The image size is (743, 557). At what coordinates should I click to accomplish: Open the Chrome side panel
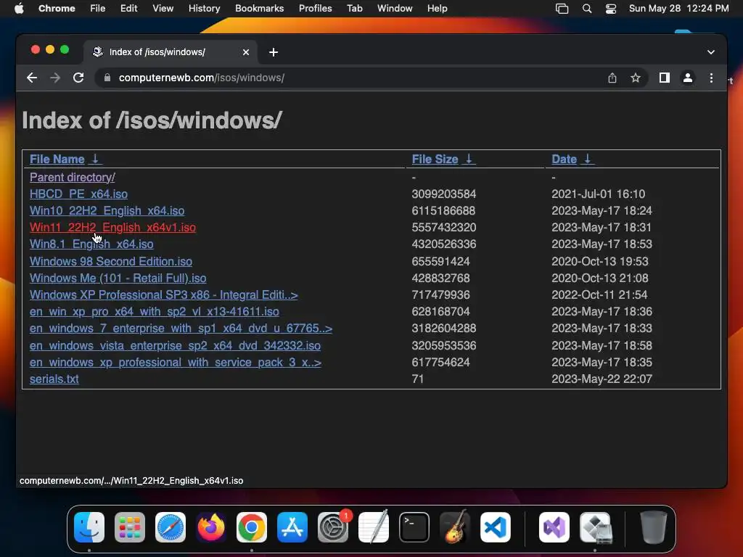pyautogui.click(x=665, y=78)
